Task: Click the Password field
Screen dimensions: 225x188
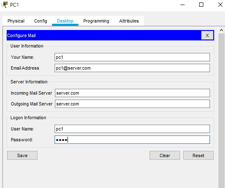Action: 132,140
